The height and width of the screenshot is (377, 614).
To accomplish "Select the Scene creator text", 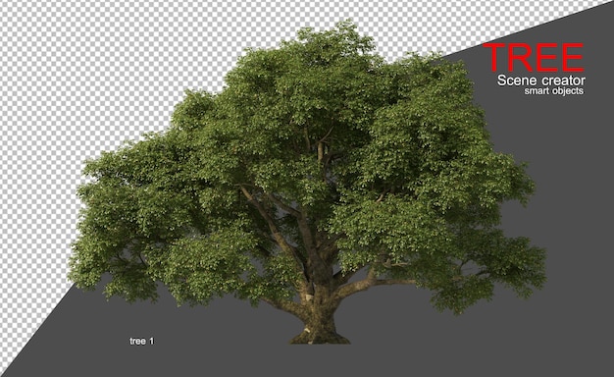I will click(x=541, y=81).
